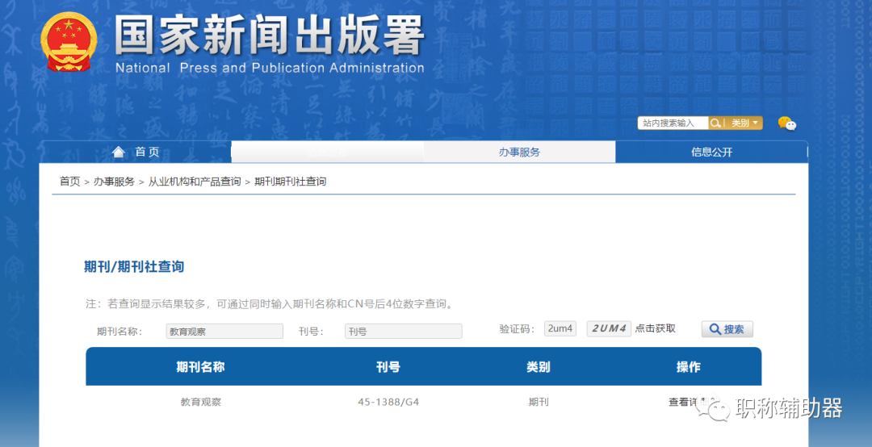872x447 pixels.
Task: Open the 办事服务 navigation tab
Action: click(x=519, y=152)
